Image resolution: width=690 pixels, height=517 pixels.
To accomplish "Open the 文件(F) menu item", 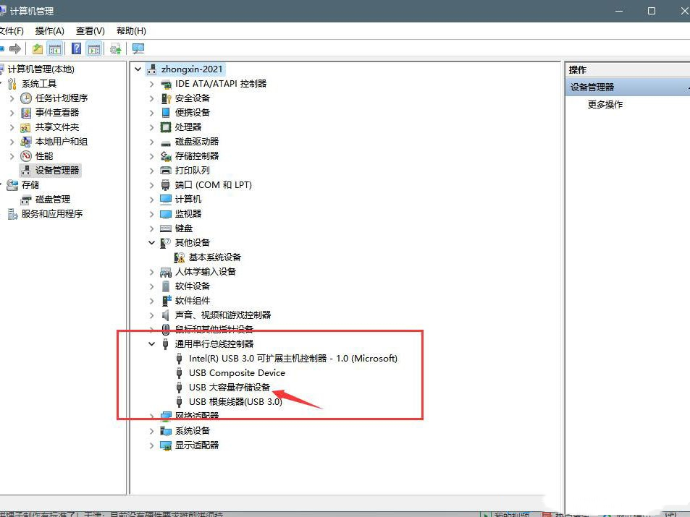I will tap(13, 31).
